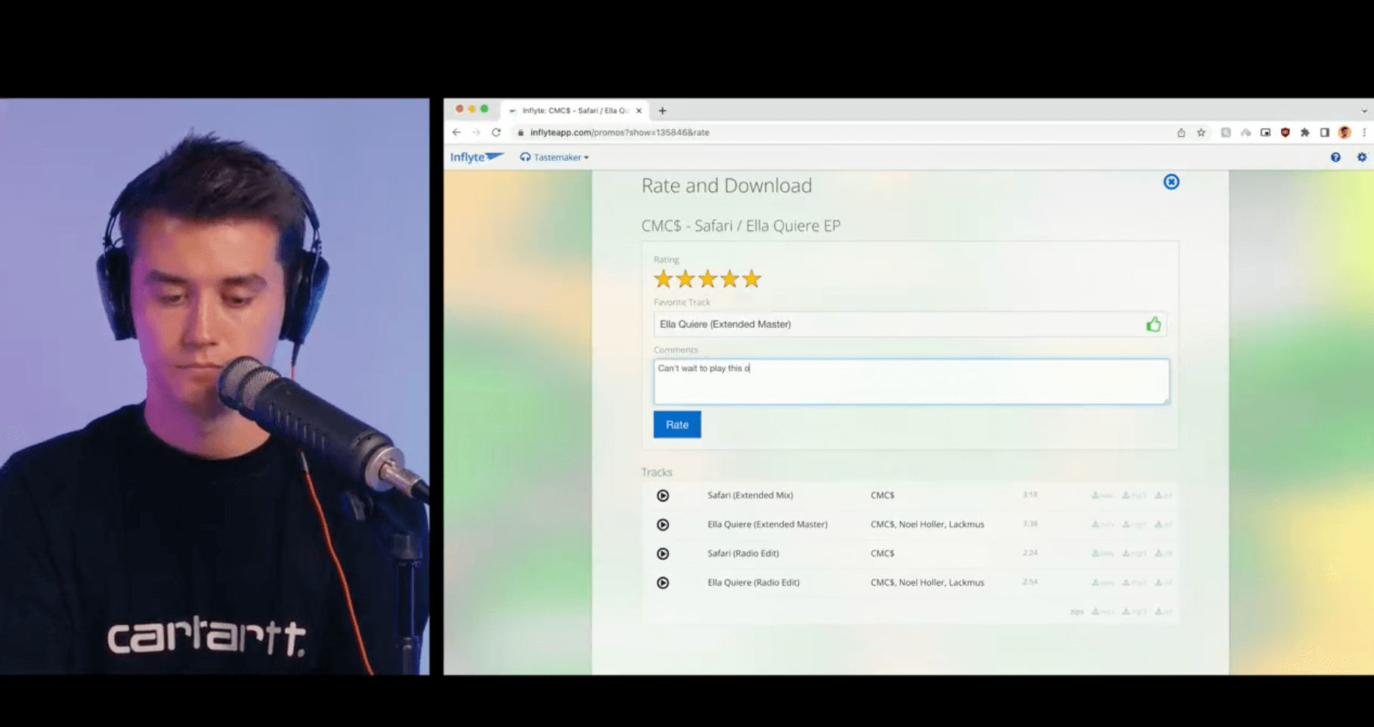Set rating to one star
The height and width of the screenshot is (727, 1374).
pos(664,279)
